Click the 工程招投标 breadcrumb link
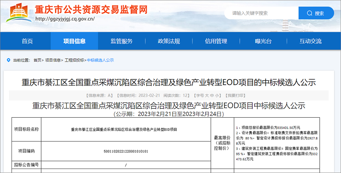 coord(74,60)
